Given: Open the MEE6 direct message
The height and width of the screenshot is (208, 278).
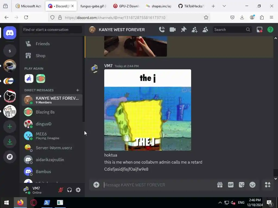Looking at the screenshot, I should pos(52,136).
